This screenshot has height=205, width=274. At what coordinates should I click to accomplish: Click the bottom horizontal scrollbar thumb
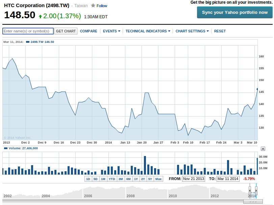tap(253, 201)
